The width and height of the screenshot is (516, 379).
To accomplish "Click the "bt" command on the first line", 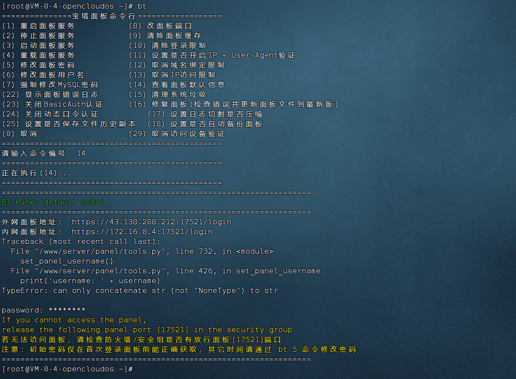I will pyautogui.click(x=142, y=6).
